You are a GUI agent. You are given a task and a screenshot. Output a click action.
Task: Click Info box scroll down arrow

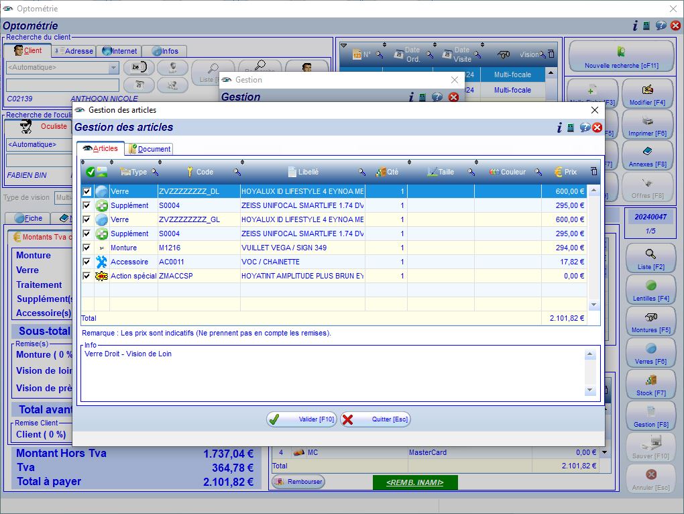[x=589, y=390]
